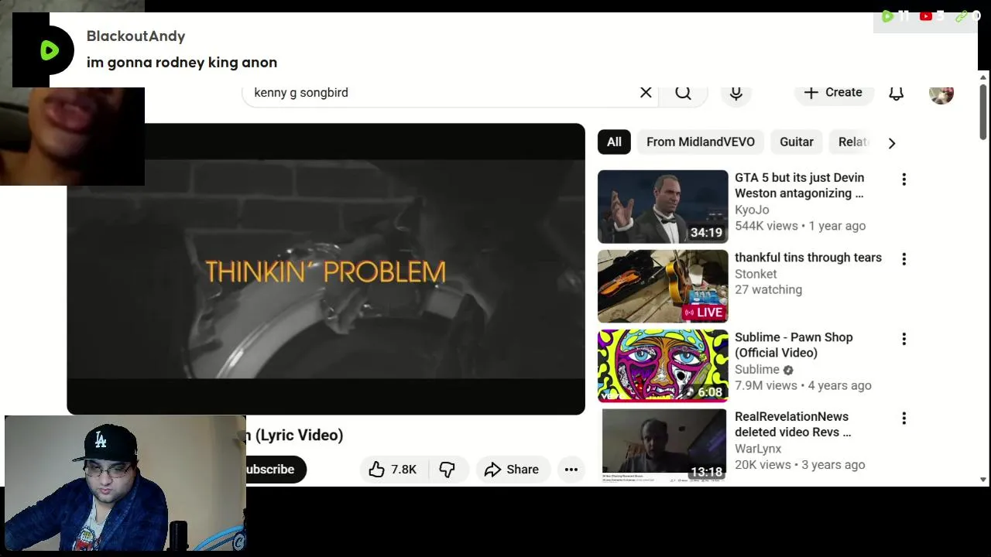Open the notifications bell
The width and height of the screenshot is (991, 557).
click(x=896, y=93)
